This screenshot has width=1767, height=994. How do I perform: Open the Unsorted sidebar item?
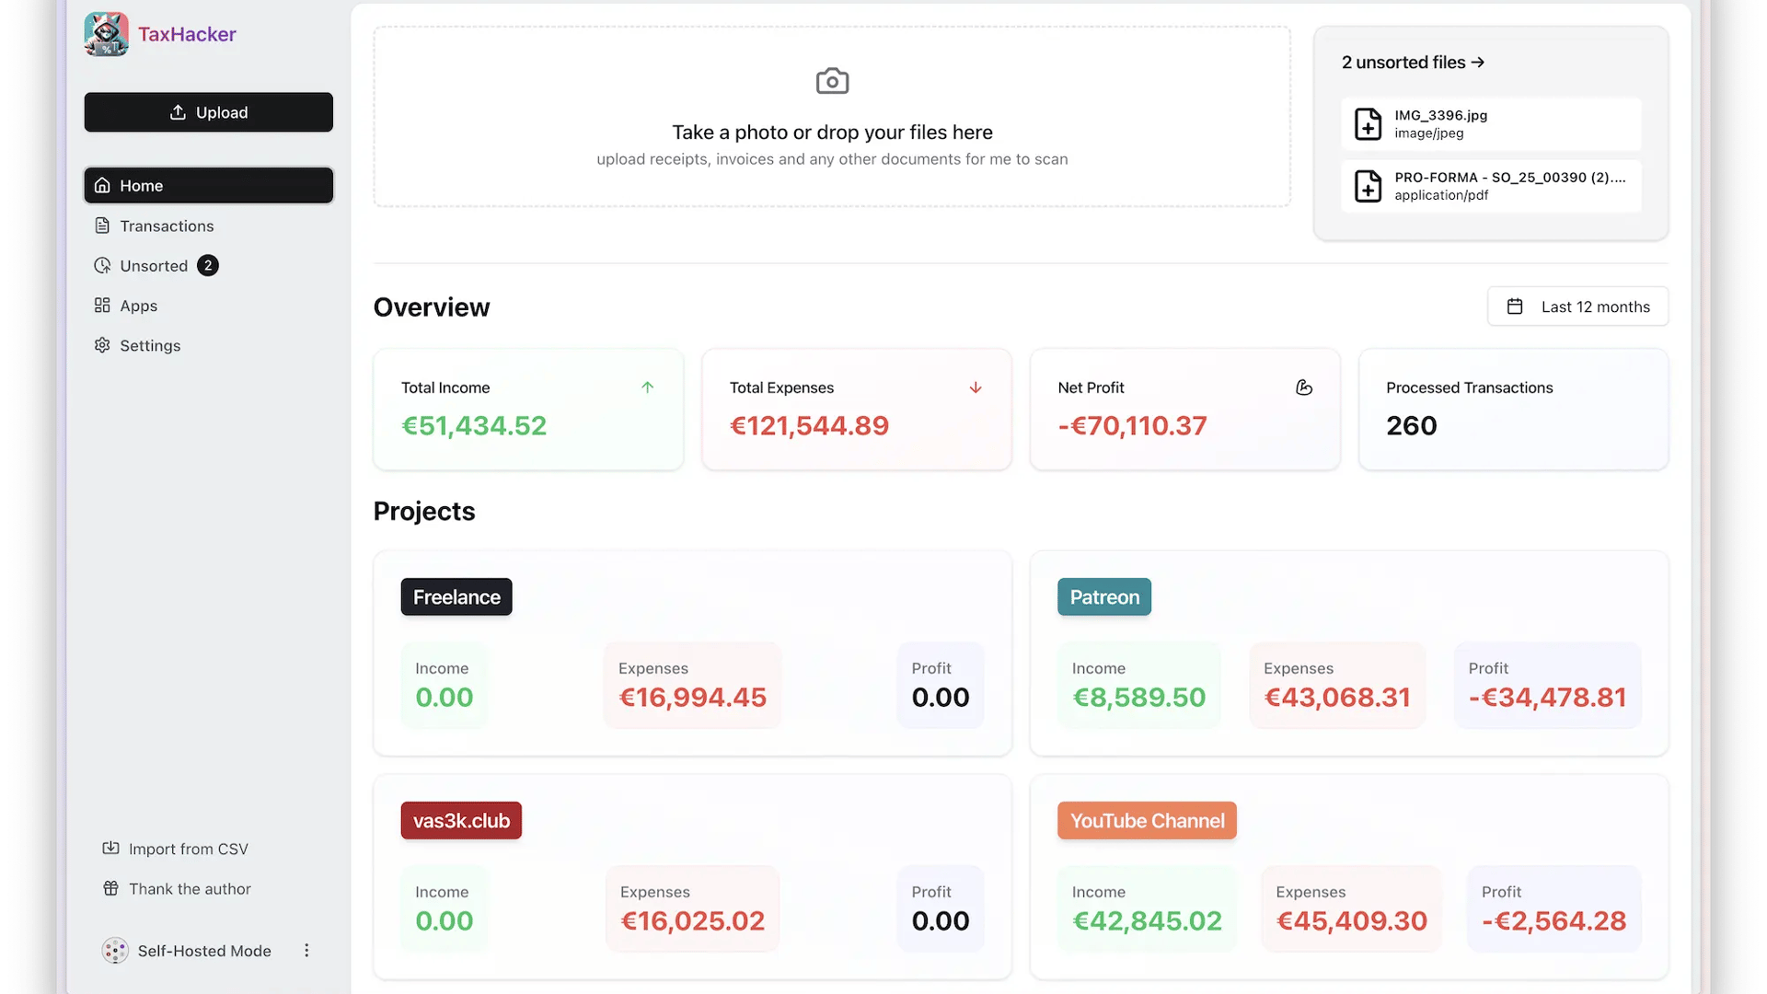pyautogui.click(x=154, y=266)
